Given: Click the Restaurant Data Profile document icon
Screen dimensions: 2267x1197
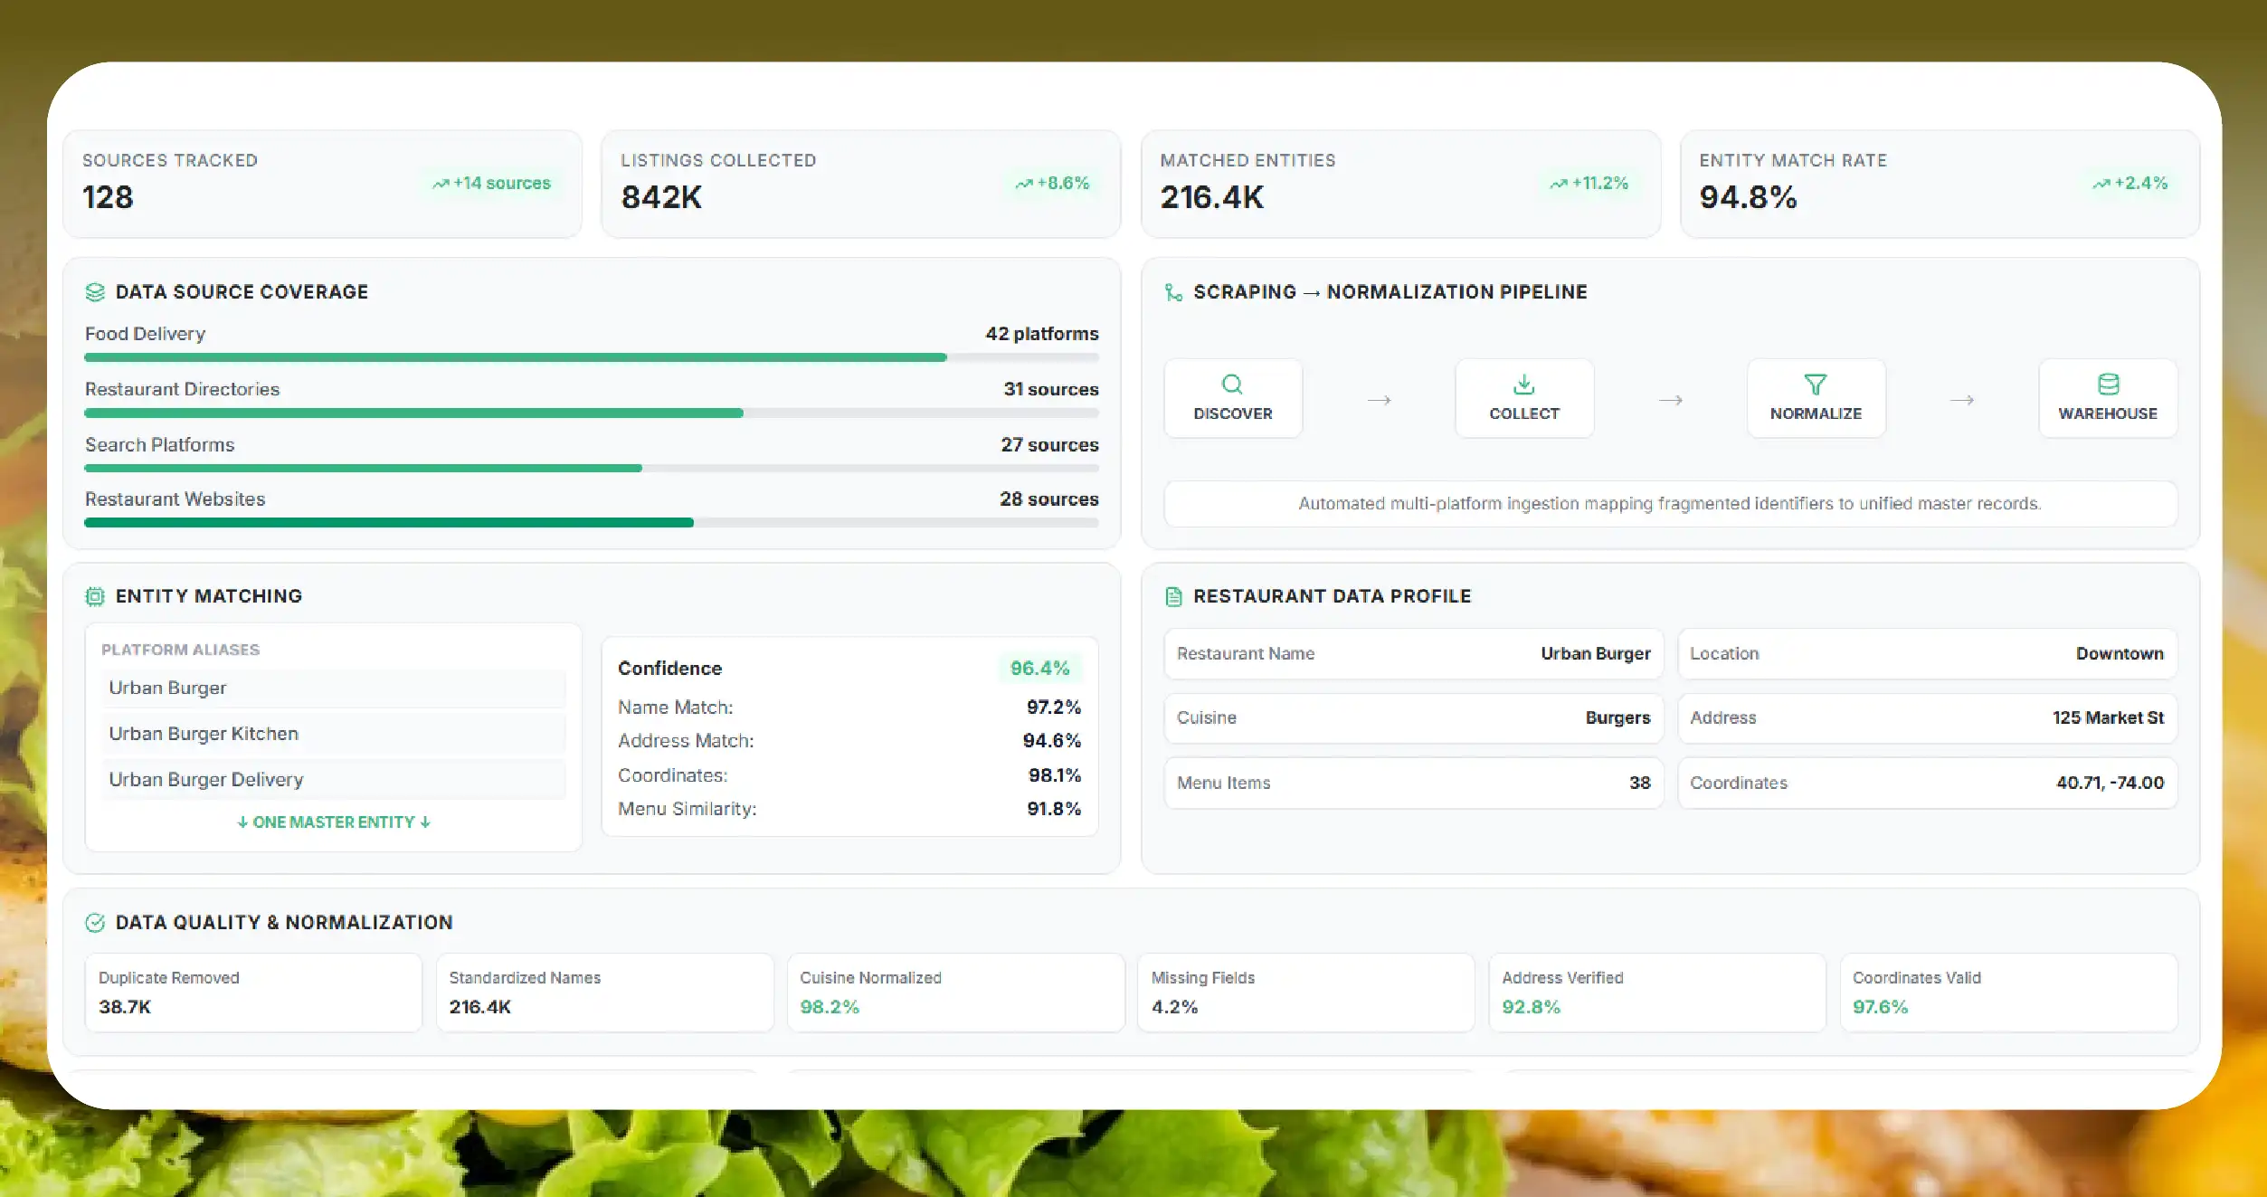Looking at the screenshot, I should pos(1173,596).
